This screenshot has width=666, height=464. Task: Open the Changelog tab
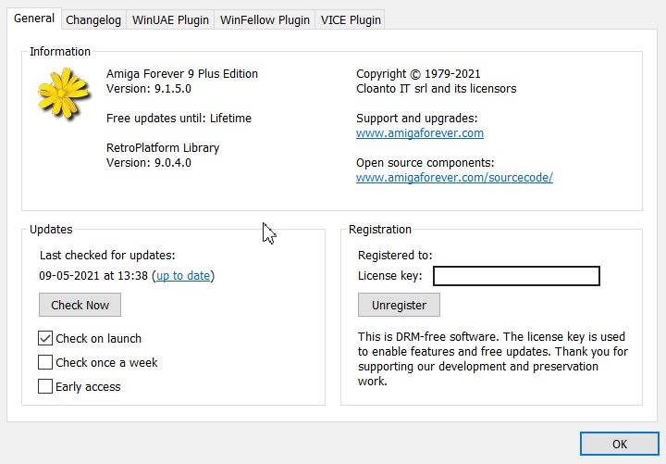click(93, 20)
